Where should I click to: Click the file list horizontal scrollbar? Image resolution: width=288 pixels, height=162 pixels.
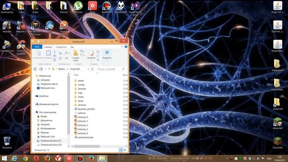tap(86, 146)
